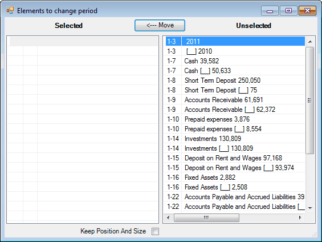Select the Cash 39,582 row

[x=235, y=61]
